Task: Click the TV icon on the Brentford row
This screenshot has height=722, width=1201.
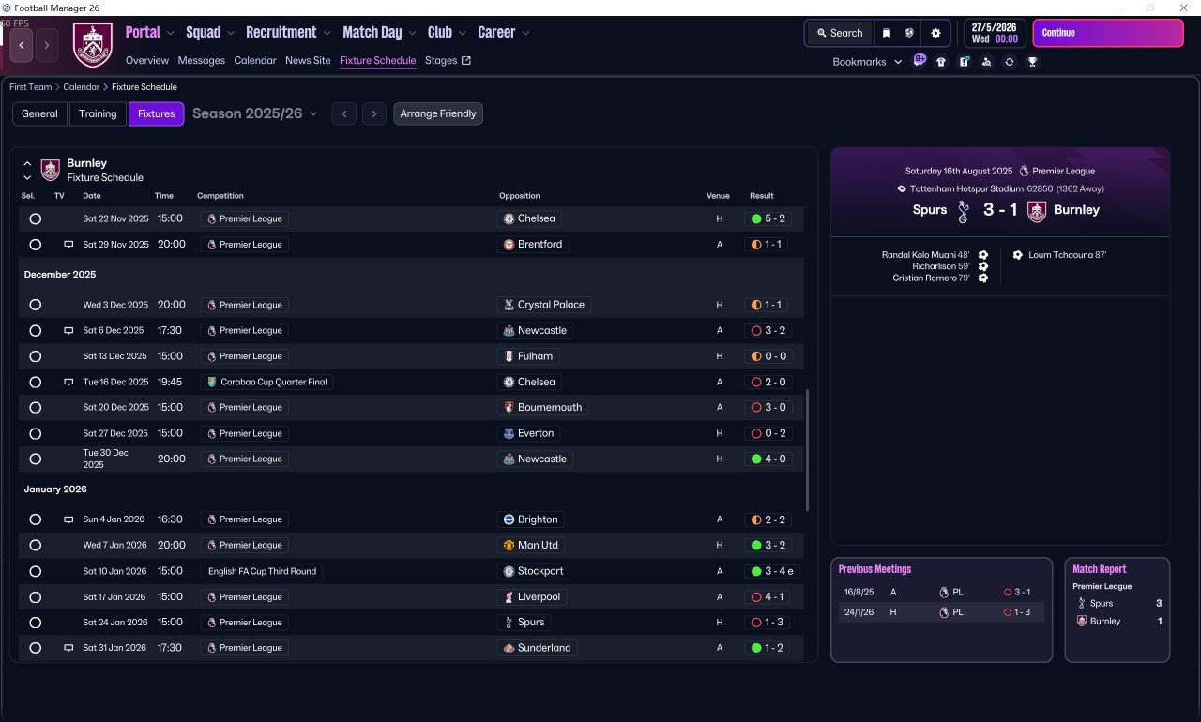Action: pos(68,245)
